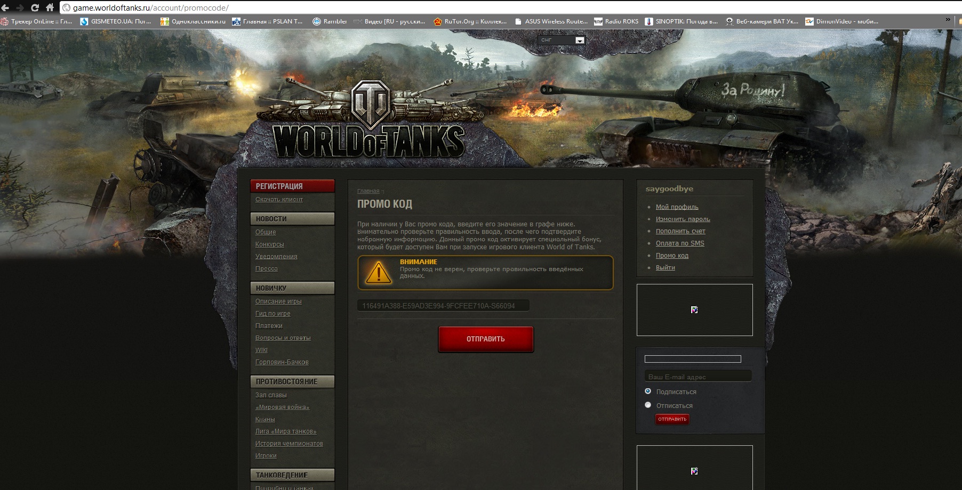The image size is (962, 490).
Task: Open the RuTor.Org bookmark
Action: (470, 21)
